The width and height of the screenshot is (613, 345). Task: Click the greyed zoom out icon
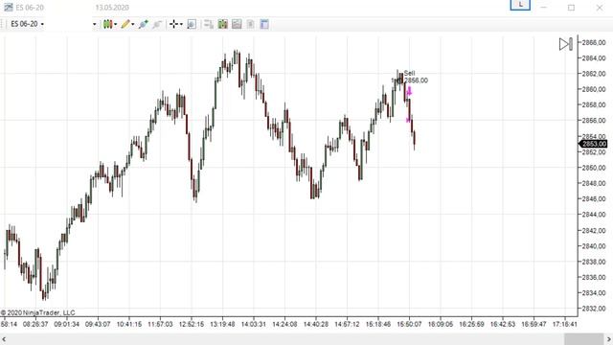click(x=157, y=24)
